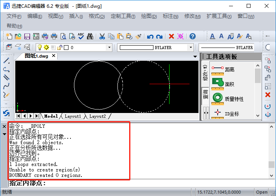
Task: Click the layer 0 color square
Action: click(66, 48)
